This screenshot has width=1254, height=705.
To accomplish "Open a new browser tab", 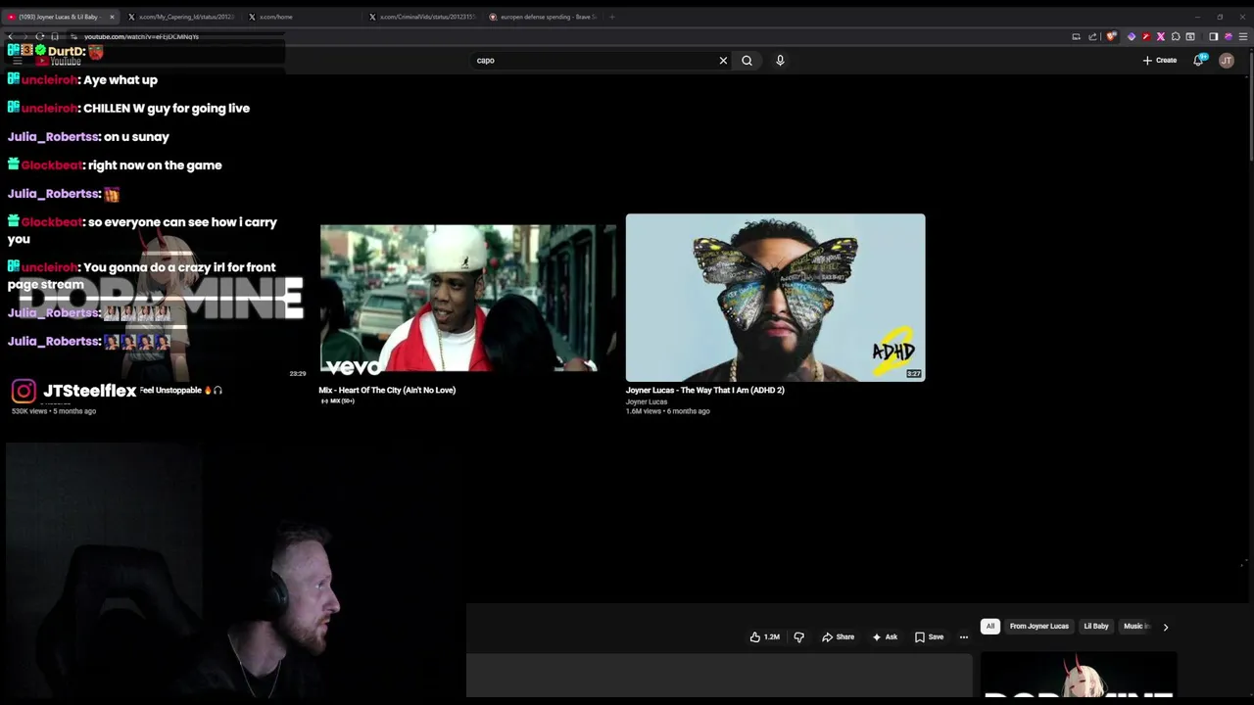I will point(611,17).
